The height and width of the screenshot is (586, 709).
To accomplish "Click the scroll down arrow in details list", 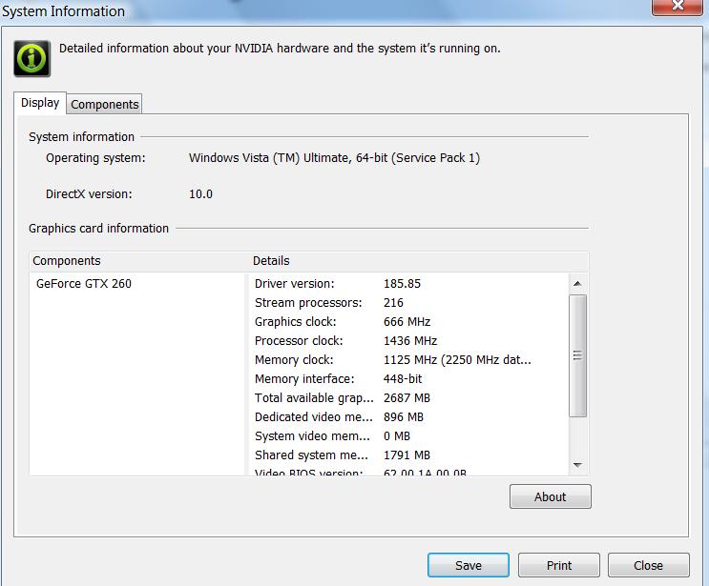I will (577, 465).
